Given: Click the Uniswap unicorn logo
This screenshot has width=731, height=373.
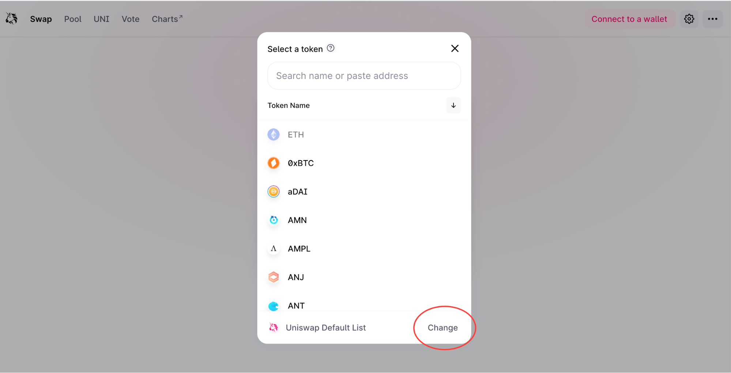Looking at the screenshot, I should (x=12, y=19).
